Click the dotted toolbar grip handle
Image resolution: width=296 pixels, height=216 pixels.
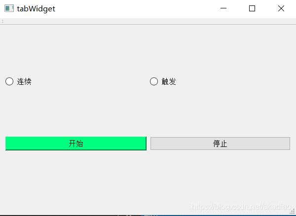tap(2, 21)
